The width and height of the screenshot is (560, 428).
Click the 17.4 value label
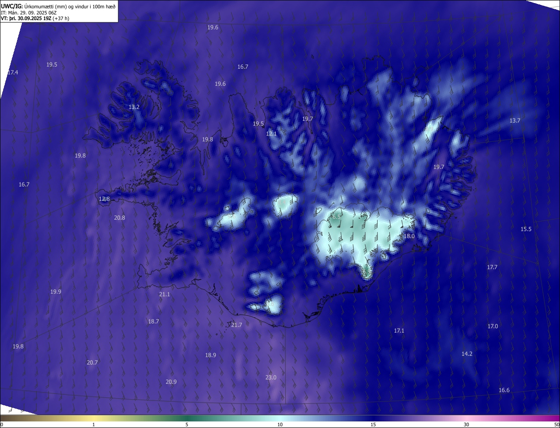(x=13, y=72)
